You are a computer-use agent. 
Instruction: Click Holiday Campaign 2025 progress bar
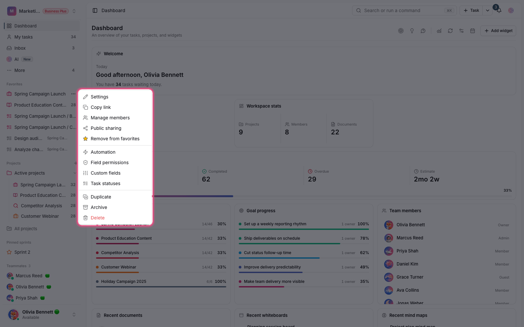(x=161, y=287)
